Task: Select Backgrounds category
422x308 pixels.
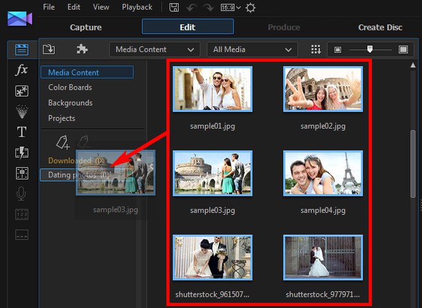Action: click(x=70, y=103)
